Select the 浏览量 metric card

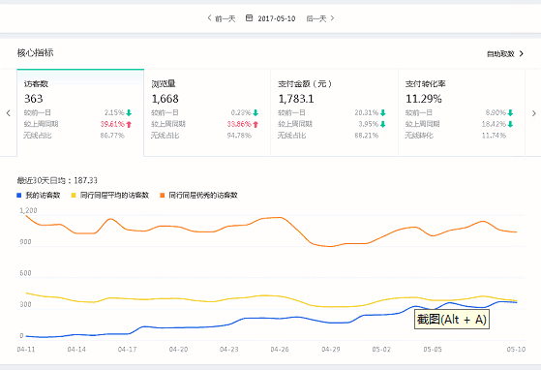[x=207, y=112]
